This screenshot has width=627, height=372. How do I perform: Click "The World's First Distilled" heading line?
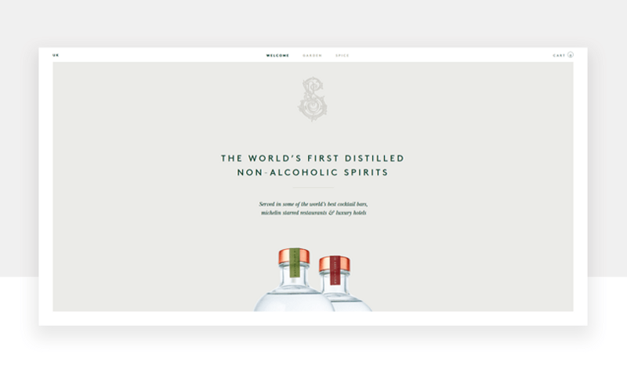coord(313,158)
